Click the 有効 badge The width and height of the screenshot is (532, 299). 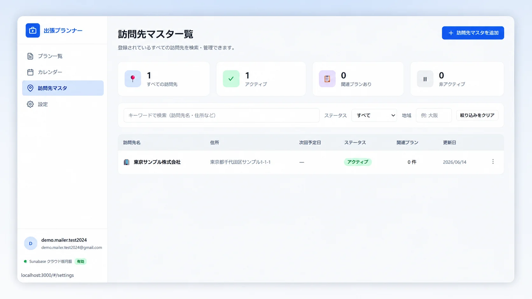point(80,262)
